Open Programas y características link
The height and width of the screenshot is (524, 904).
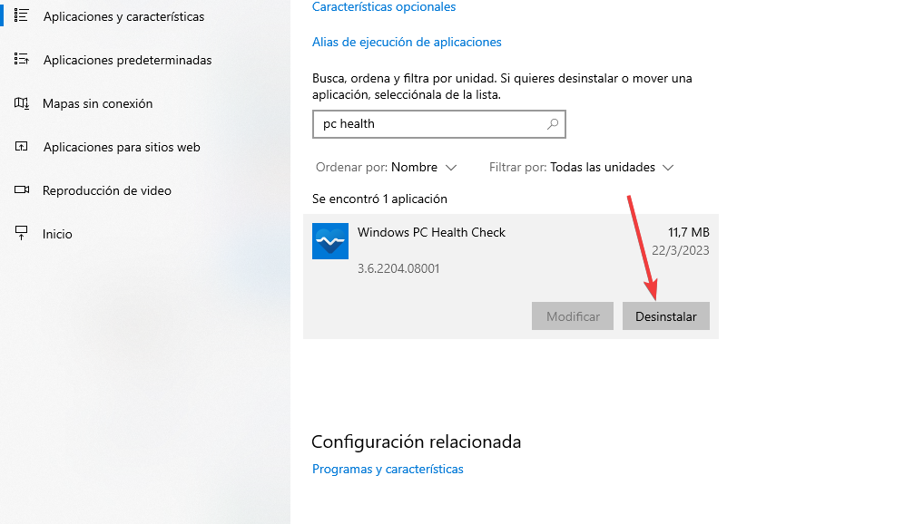(x=388, y=469)
